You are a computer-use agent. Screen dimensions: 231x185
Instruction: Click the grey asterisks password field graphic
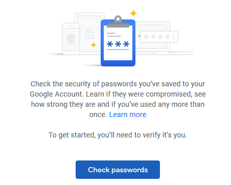[x=159, y=37]
